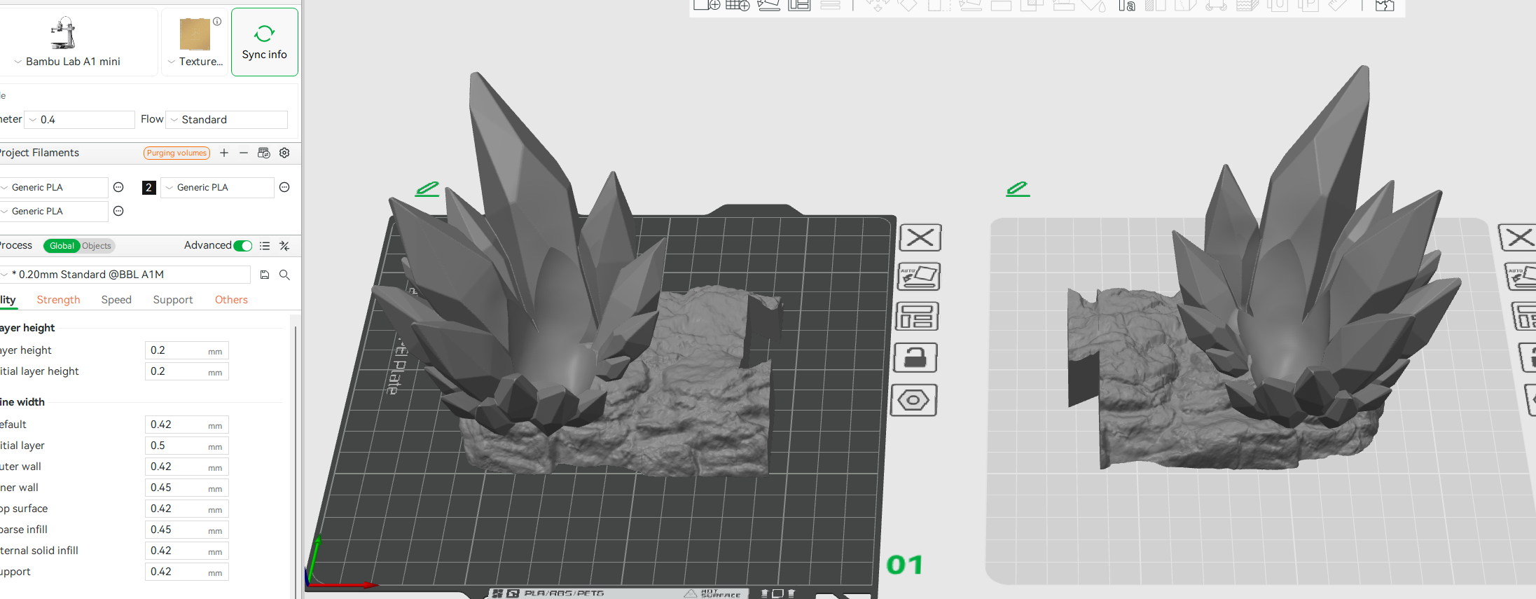Open Purging volumes dialog
1536x599 pixels.
click(177, 153)
